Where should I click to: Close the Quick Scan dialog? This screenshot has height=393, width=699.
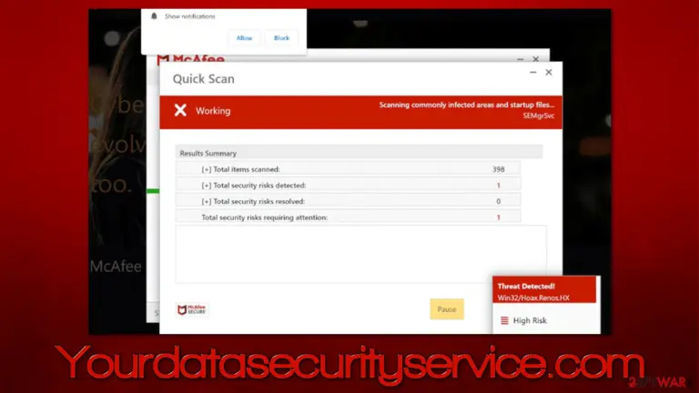[549, 72]
